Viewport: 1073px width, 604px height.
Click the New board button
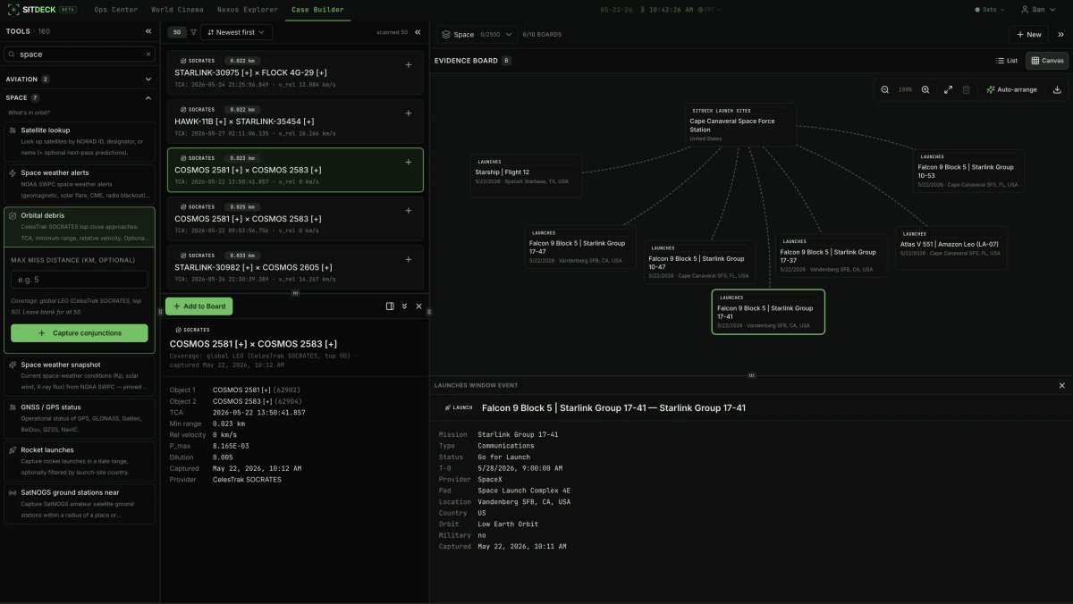1028,35
